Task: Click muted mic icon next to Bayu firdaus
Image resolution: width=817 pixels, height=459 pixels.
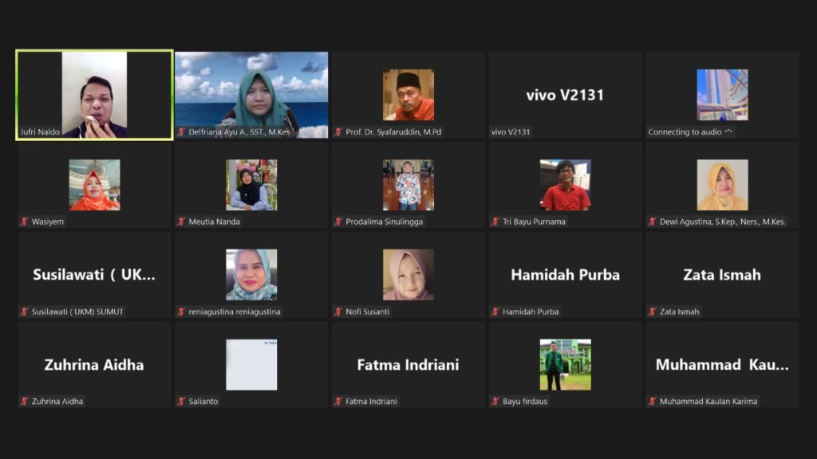Action: pyautogui.click(x=495, y=402)
